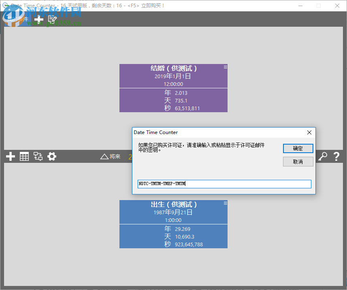Click the add event plus icon in top toolbar
Screen dimensions: 347x290
click(x=39, y=19)
